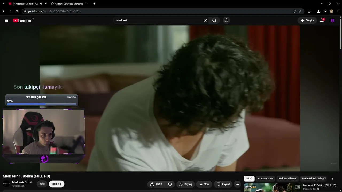Open the Medcezir 2. Bölüm video thumbnail
Image resolution: width=342 pixels, height=192 pixels.
(272, 187)
